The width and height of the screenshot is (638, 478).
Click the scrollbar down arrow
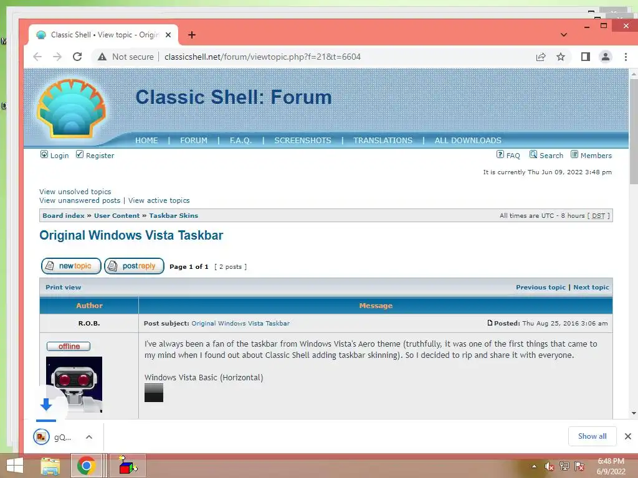coord(634,413)
